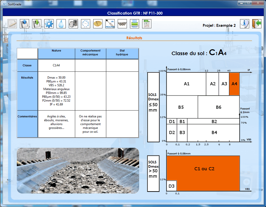Export results to XLS spreadsheet icon
Screen dimensions: 266x207
click(147, 24)
